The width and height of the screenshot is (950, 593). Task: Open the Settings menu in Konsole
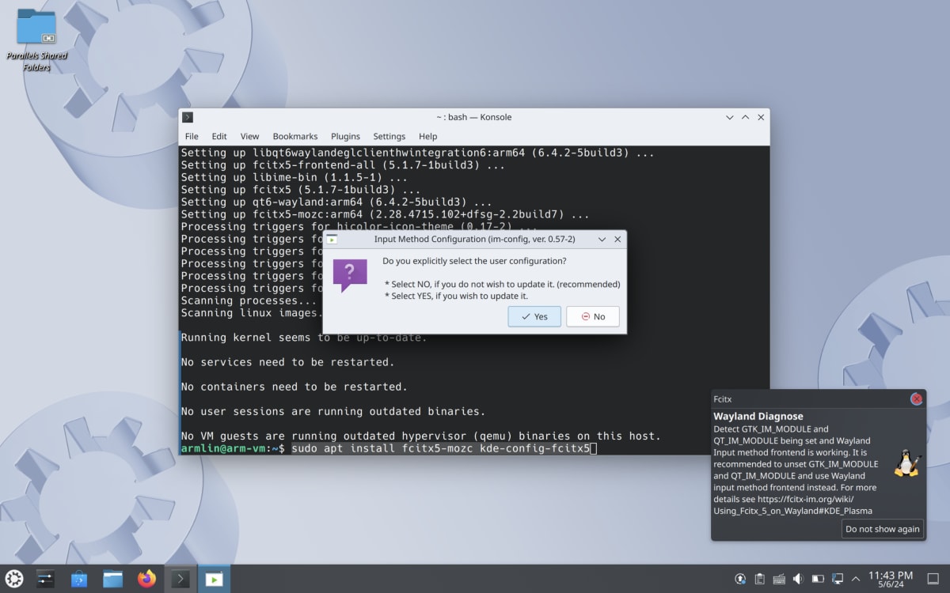coord(389,136)
